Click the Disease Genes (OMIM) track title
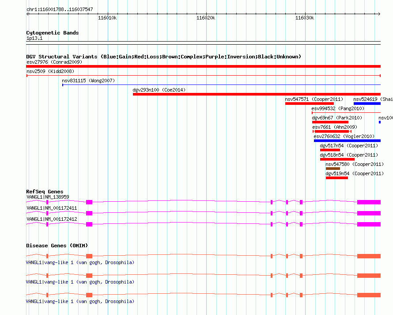This screenshot has width=393, height=315. tap(57, 246)
